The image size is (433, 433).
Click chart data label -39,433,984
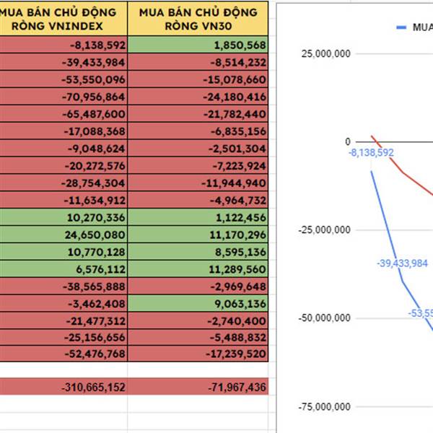pyautogui.click(x=402, y=263)
